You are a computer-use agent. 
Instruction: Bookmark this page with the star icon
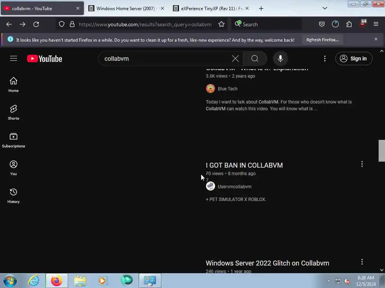coord(221,24)
